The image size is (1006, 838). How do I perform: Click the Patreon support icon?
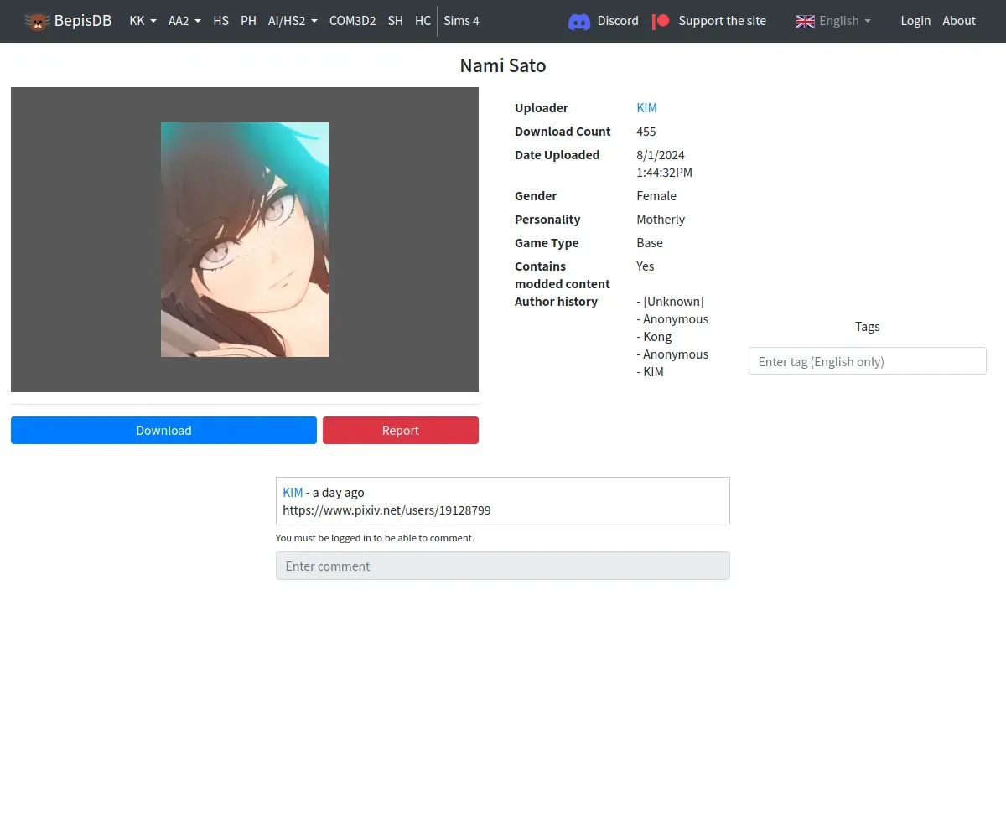(x=661, y=21)
